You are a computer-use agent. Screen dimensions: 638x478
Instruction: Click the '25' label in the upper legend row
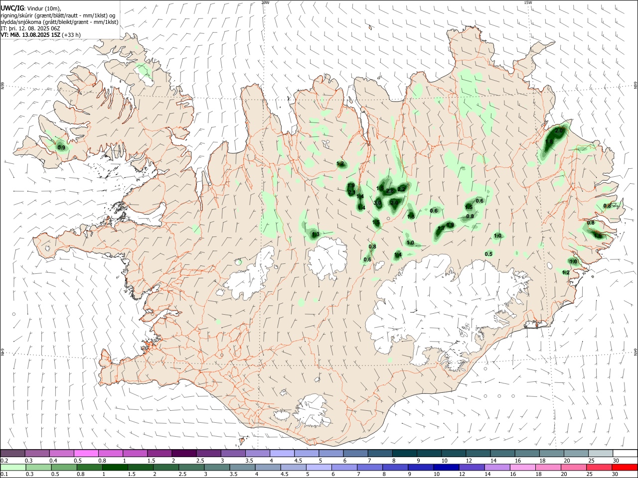[x=591, y=461]
